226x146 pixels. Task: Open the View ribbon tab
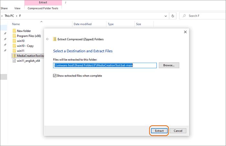point(17,8)
